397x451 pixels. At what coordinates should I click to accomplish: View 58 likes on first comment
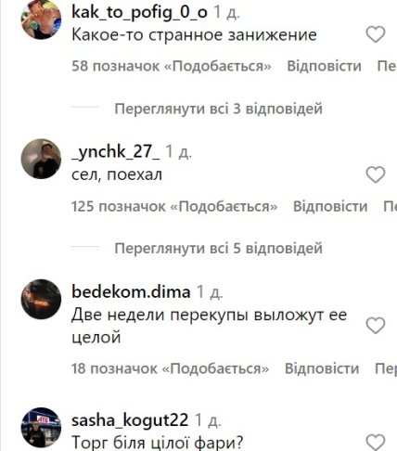click(x=172, y=66)
